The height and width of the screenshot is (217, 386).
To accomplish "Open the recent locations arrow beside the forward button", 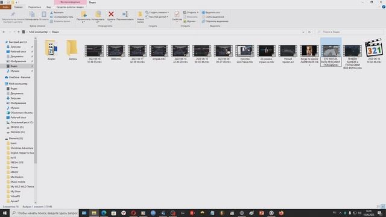I will pyautogui.click(x=14, y=32).
